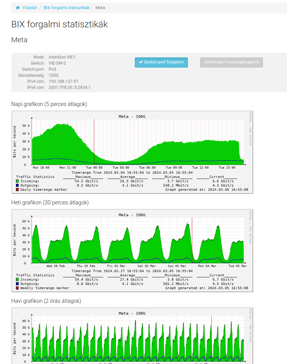Click blue Outgoing swatch in weekly graph legend
The width and height of the screenshot is (287, 364).
(x=17, y=283)
